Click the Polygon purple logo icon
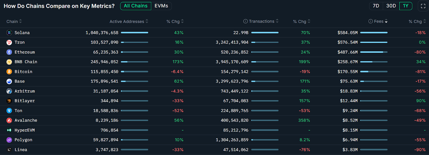Viewport: 429px width, 155px height. click(9, 140)
